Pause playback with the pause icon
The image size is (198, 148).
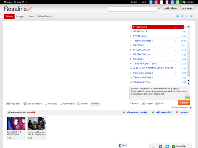tap(182, 16)
